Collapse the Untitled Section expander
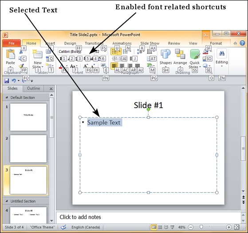 (7, 201)
